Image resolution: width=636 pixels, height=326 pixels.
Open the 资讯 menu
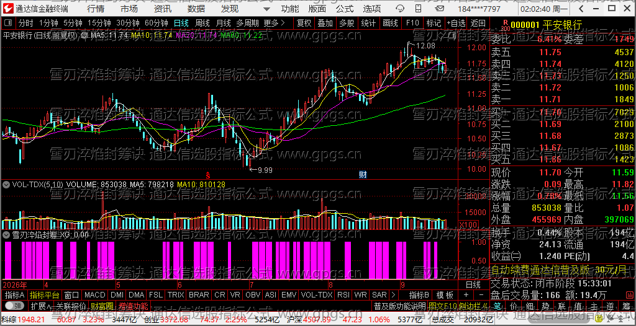[x=163, y=9]
